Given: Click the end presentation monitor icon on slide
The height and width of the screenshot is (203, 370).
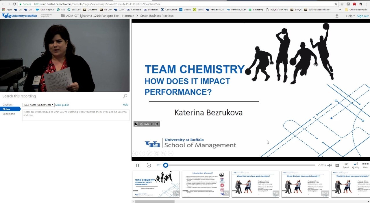Looking at the screenshot, I should click(x=136, y=124).
